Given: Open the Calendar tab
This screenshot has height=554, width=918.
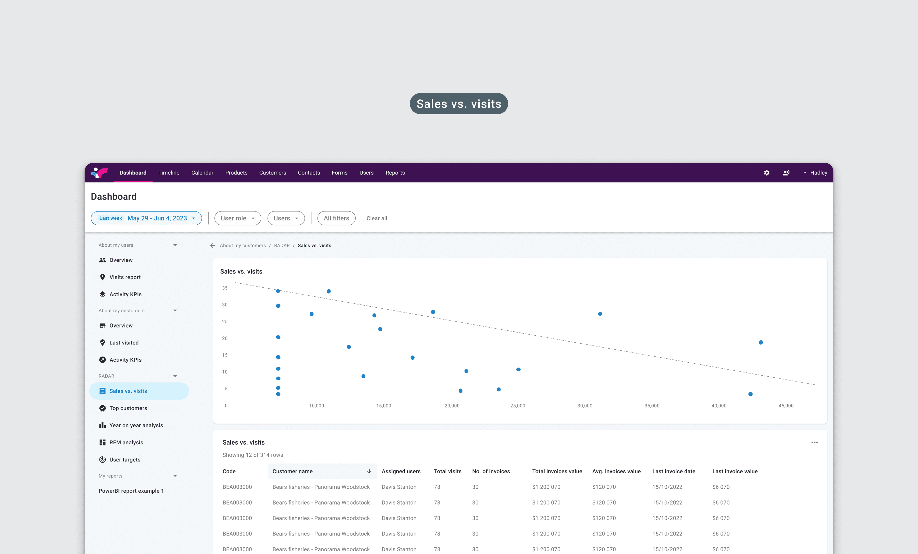Looking at the screenshot, I should (202, 173).
